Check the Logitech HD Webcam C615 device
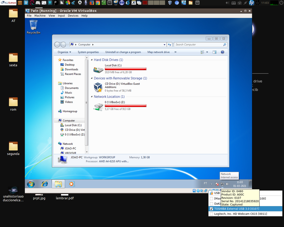The height and width of the screenshot is (227, 284). coord(211,214)
